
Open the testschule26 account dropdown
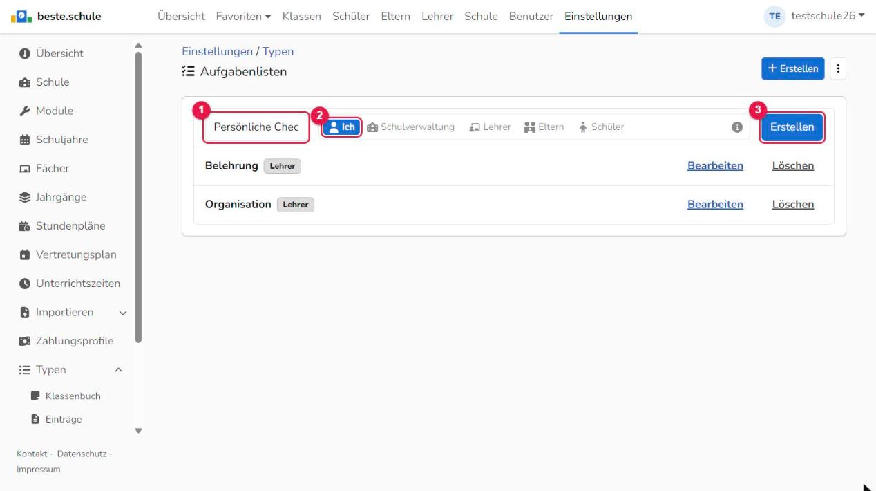[828, 17]
